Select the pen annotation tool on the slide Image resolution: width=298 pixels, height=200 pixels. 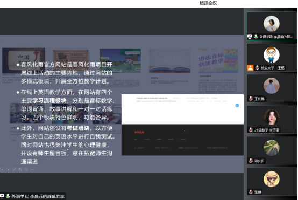pos(14,169)
